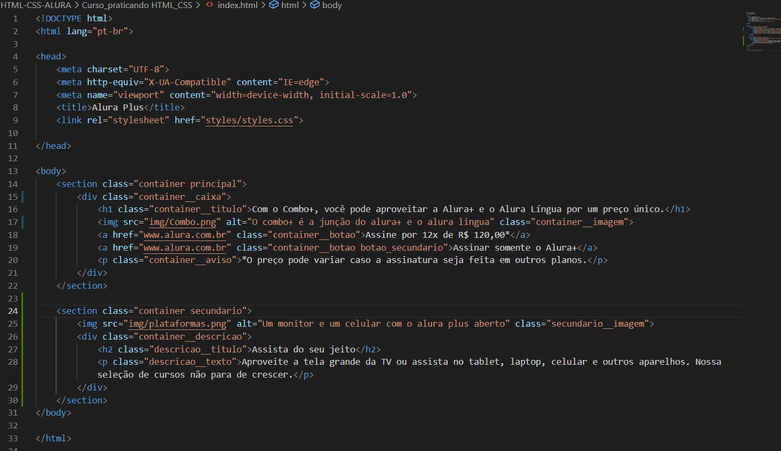Click the "Assinar somente o Alura+" text

515,248
